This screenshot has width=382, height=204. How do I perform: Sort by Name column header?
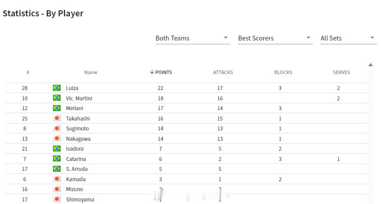[x=91, y=72]
